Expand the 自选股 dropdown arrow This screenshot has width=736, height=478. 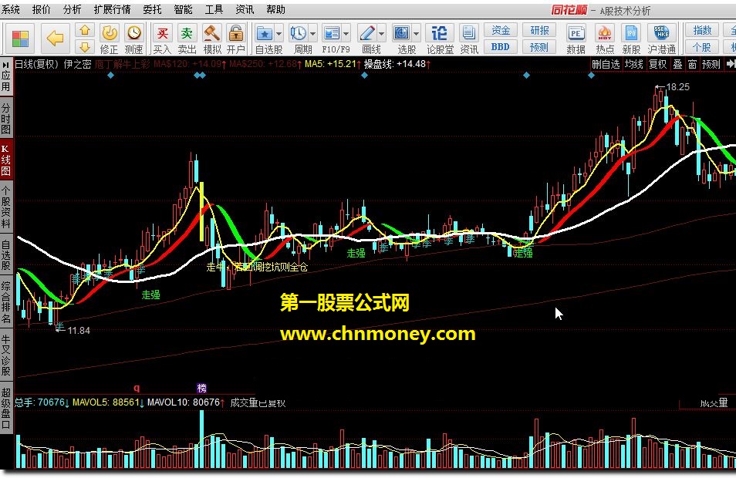[279, 34]
